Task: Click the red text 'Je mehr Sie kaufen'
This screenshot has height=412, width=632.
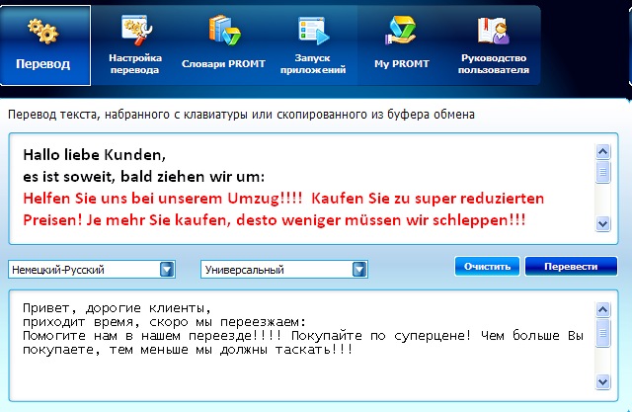Action: tap(158, 220)
